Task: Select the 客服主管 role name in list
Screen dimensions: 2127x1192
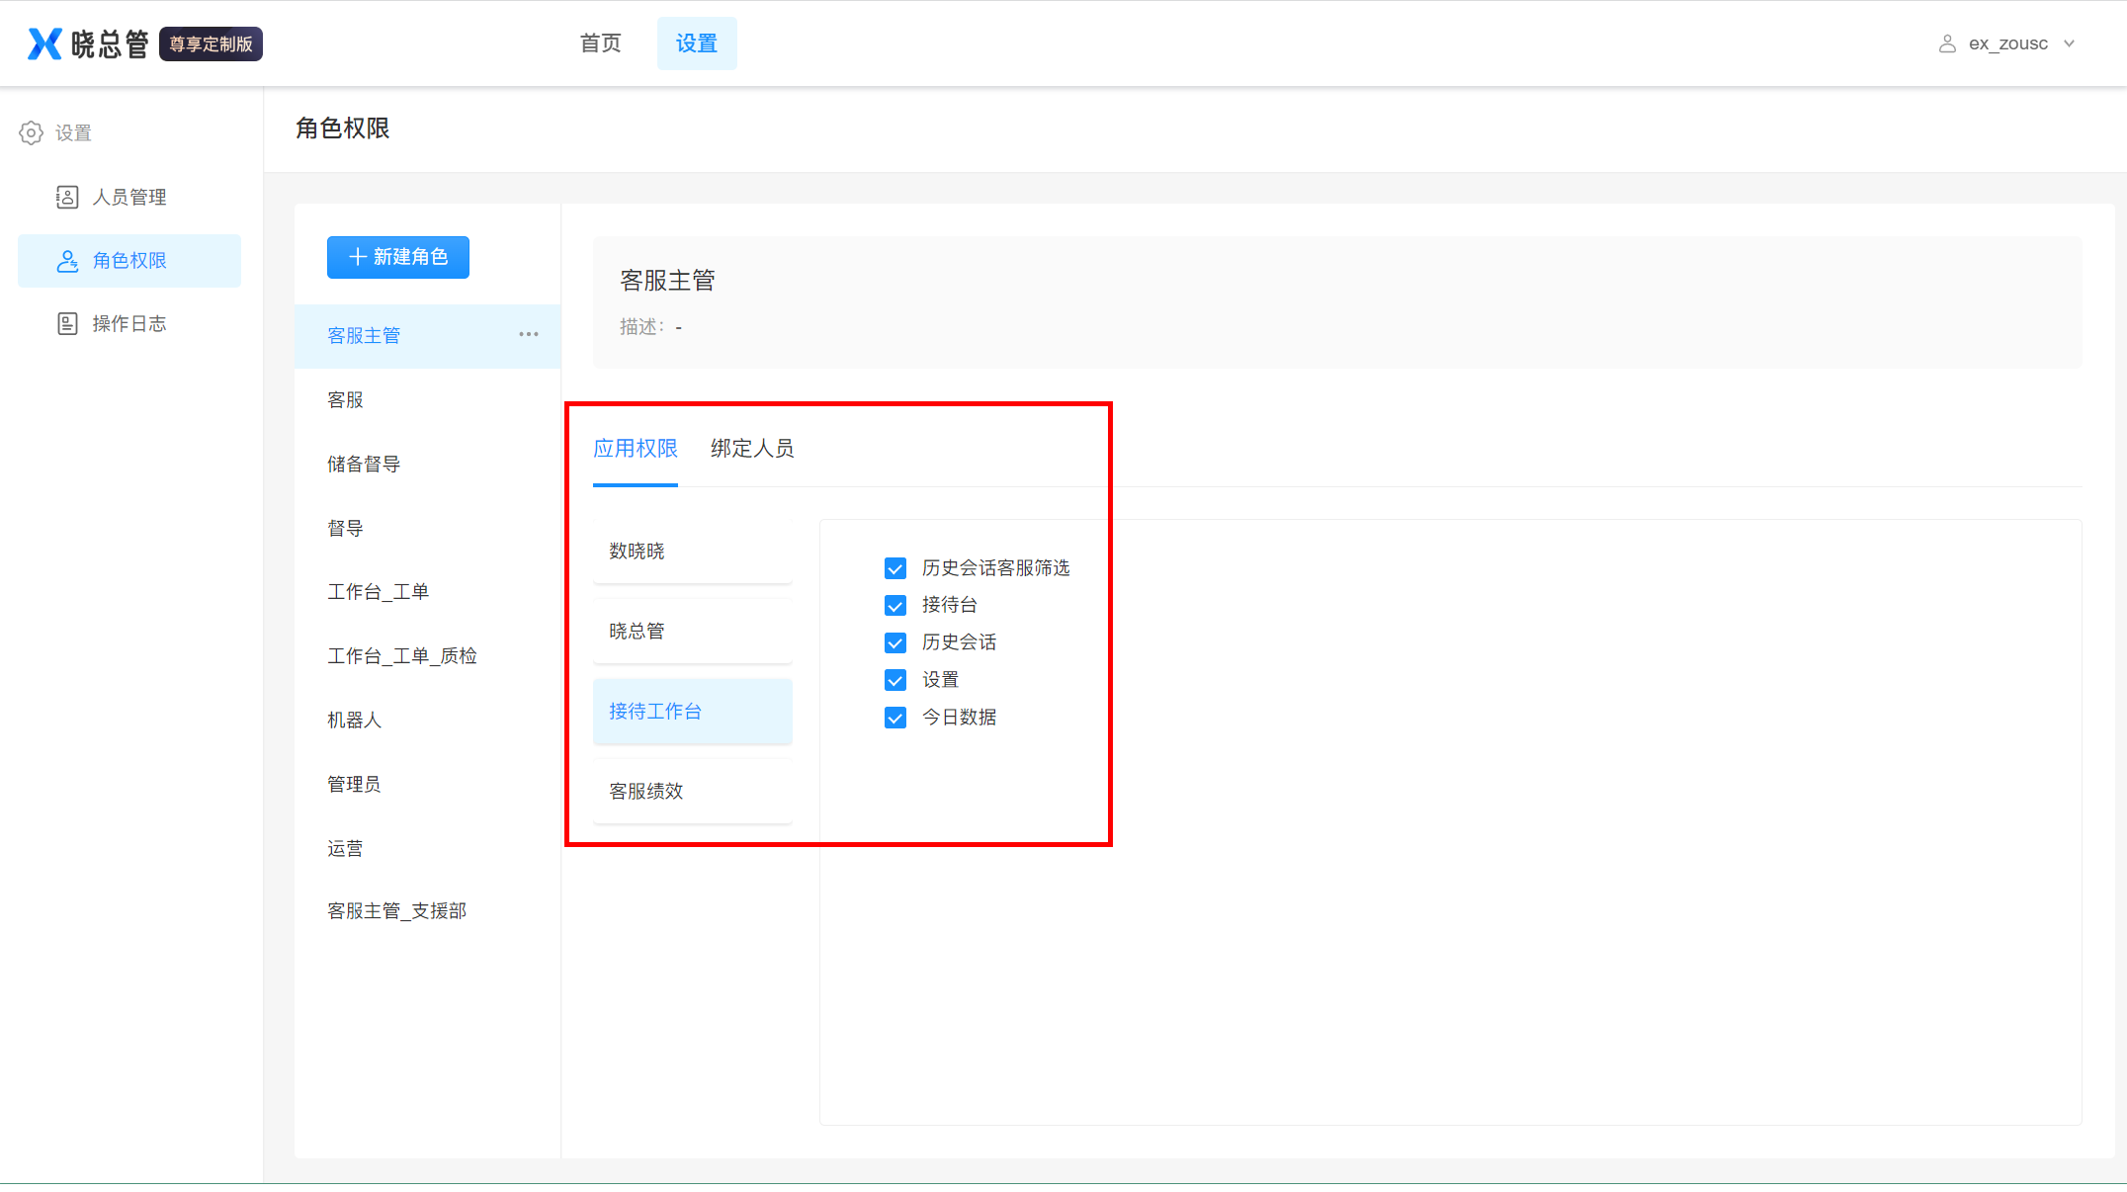Action: (x=364, y=335)
